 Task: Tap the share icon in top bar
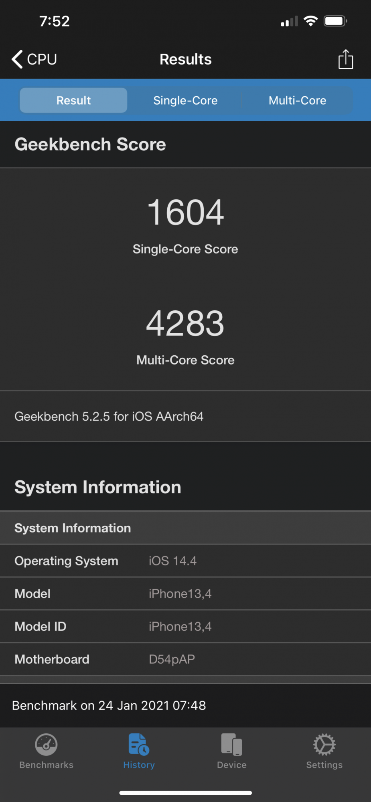click(x=345, y=59)
